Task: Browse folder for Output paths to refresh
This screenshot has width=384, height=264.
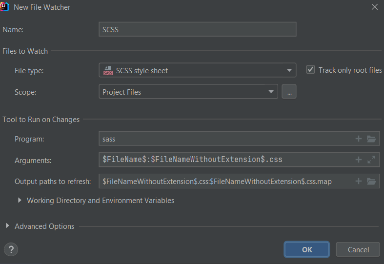Action: pyautogui.click(x=371, y=181)
